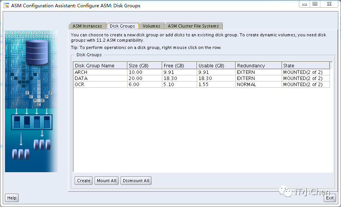The image size is (341, 207).
Task: Click the 6.00 size cell for OCR
Action: point(145,84)
